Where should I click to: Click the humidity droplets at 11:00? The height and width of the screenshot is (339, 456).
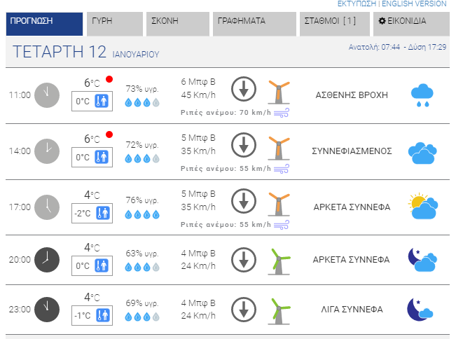[x=142, y=102]
